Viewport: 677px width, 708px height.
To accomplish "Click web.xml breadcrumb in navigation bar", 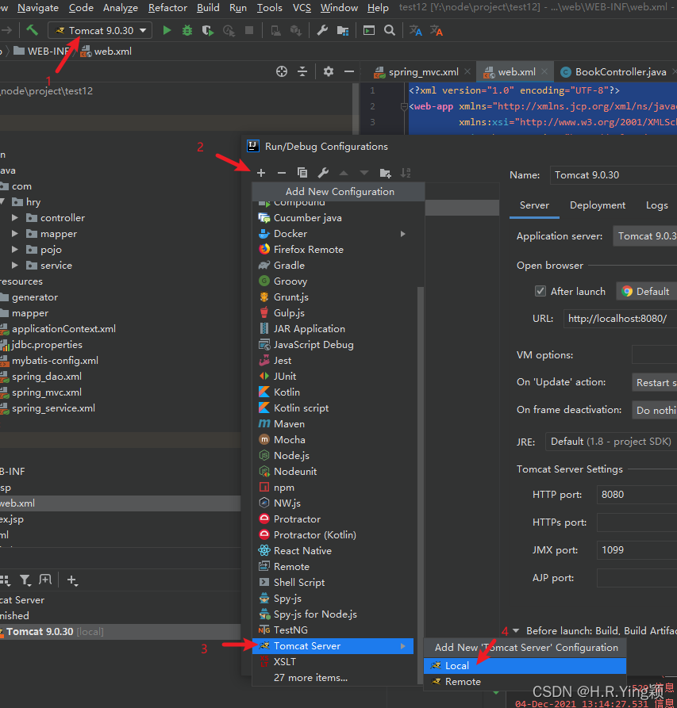I will point(106,52).
